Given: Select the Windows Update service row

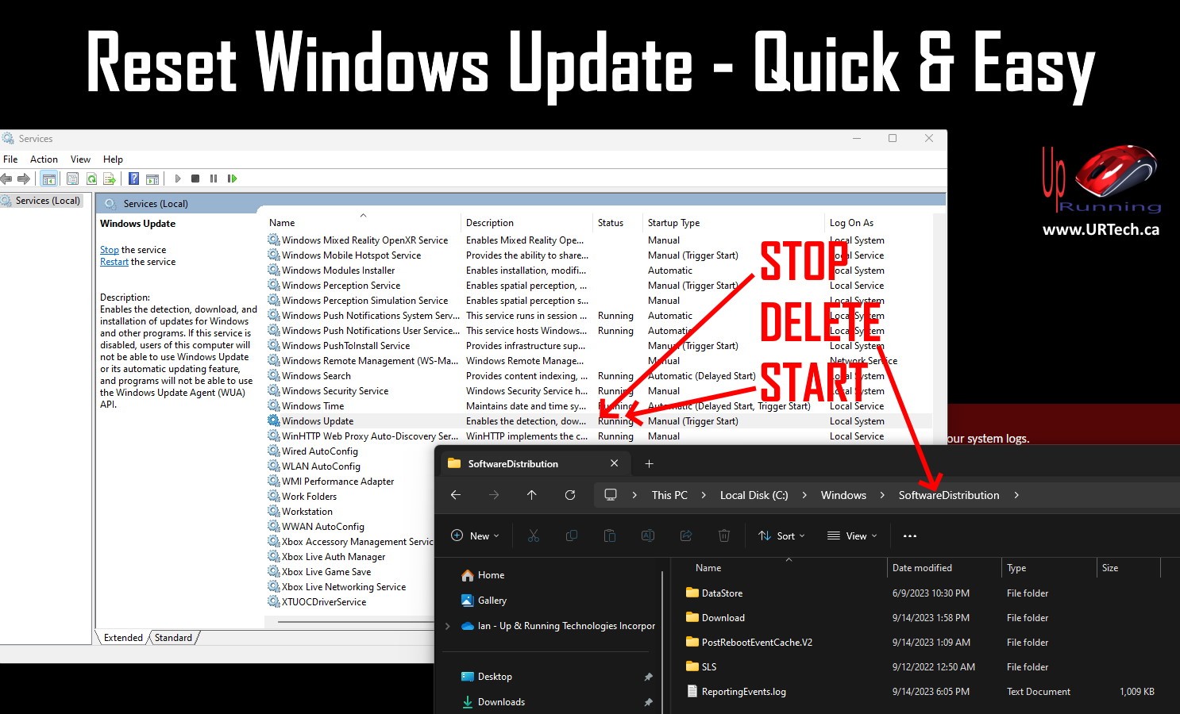Looking at the screenshot, I should [x=318, y=421].
